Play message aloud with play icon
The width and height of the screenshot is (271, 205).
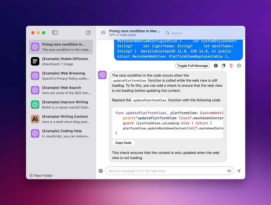pos(216,66)
